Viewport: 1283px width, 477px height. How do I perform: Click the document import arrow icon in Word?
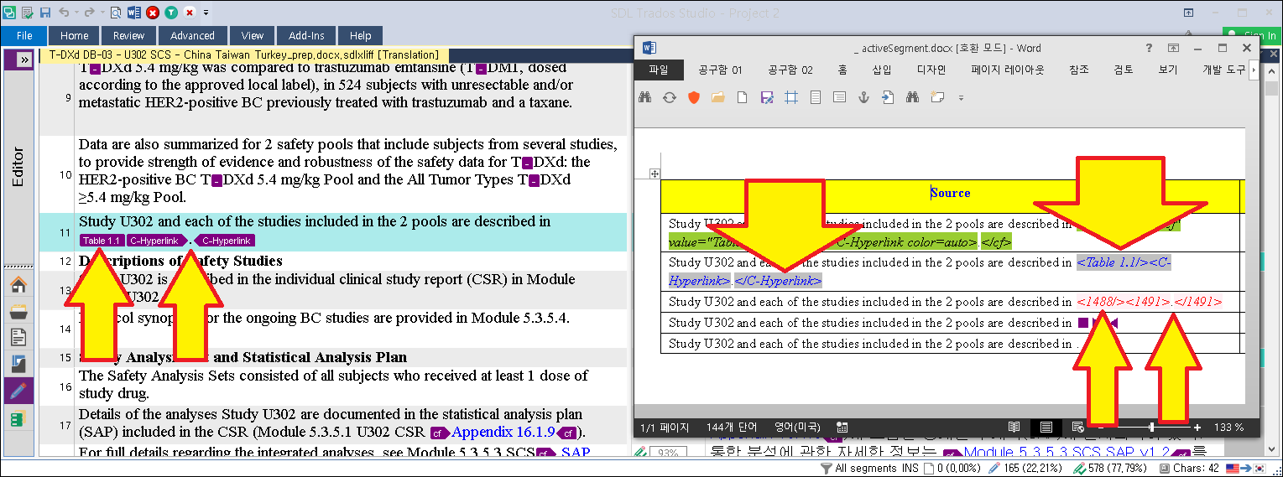pyautogui.click(x=888, y=97)
